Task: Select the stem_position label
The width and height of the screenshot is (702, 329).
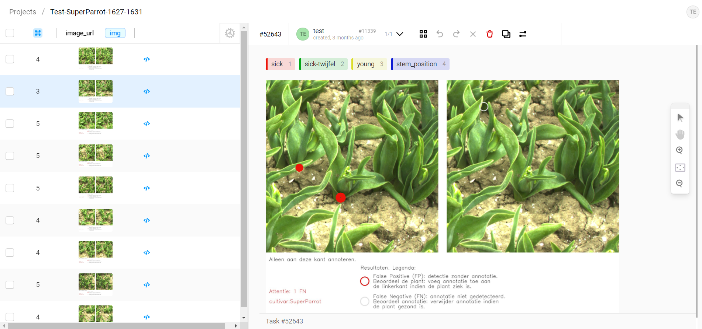Action: 420,64
